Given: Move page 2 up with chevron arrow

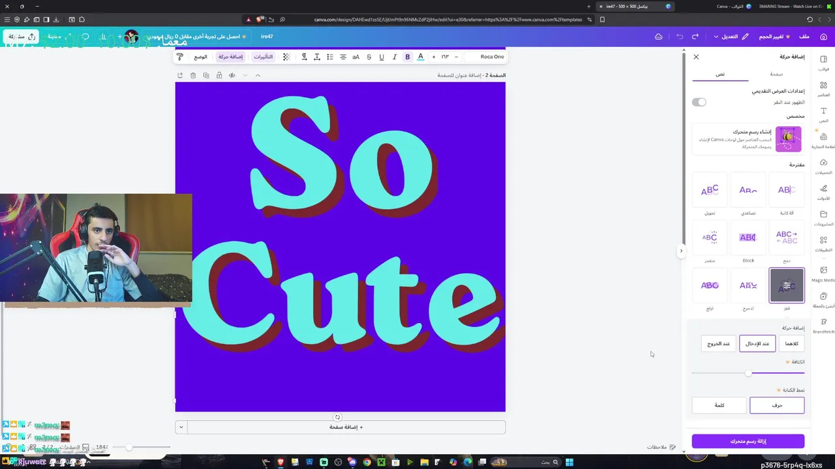Looking at the screenshot, I should [258, 76].
